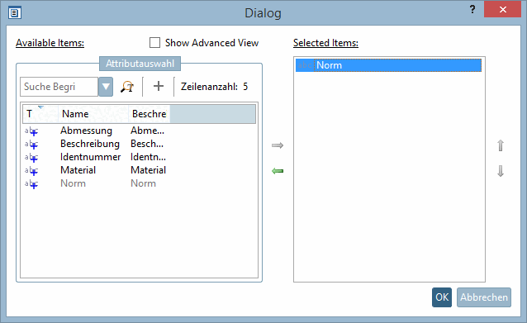Click the help question mark icon
Viewport: 527px width, 323px height.
coord(472,9)
